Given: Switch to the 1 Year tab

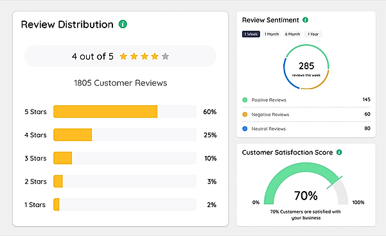Looking at the screenshot, I should (x=313, y=34).
